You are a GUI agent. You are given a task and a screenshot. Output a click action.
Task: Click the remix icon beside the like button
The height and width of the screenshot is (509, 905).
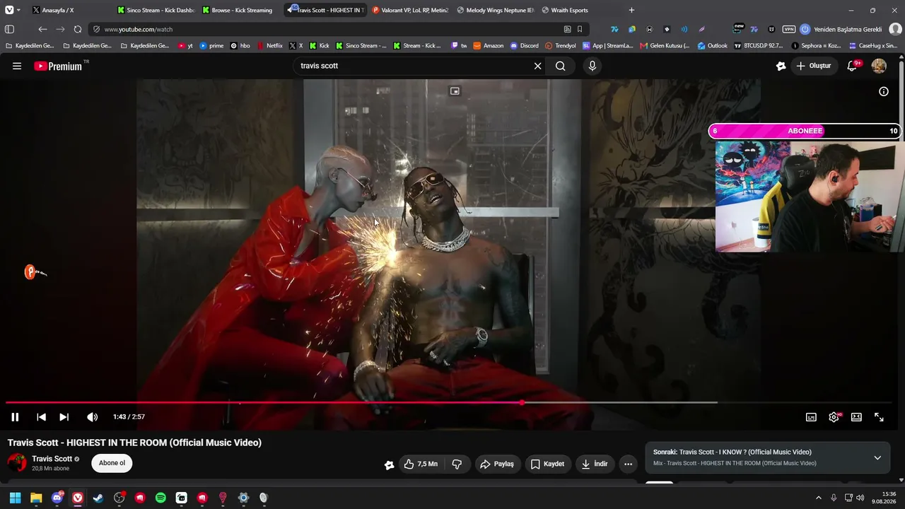coord(389,464)
